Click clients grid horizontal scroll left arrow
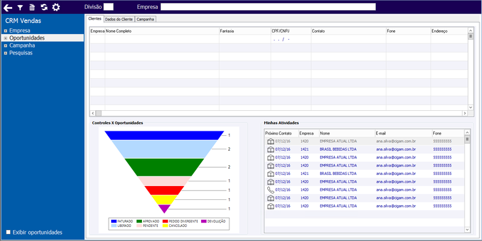482x241 pixels. 93,113
